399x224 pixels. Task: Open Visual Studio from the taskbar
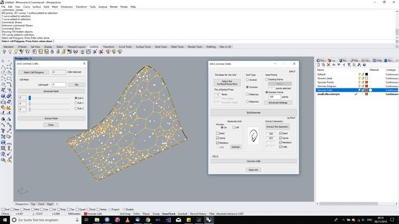(x=168, y=220)
